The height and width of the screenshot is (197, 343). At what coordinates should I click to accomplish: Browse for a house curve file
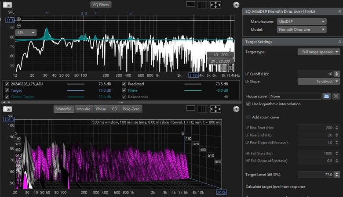pyautogui.click(x=326, y=96)
